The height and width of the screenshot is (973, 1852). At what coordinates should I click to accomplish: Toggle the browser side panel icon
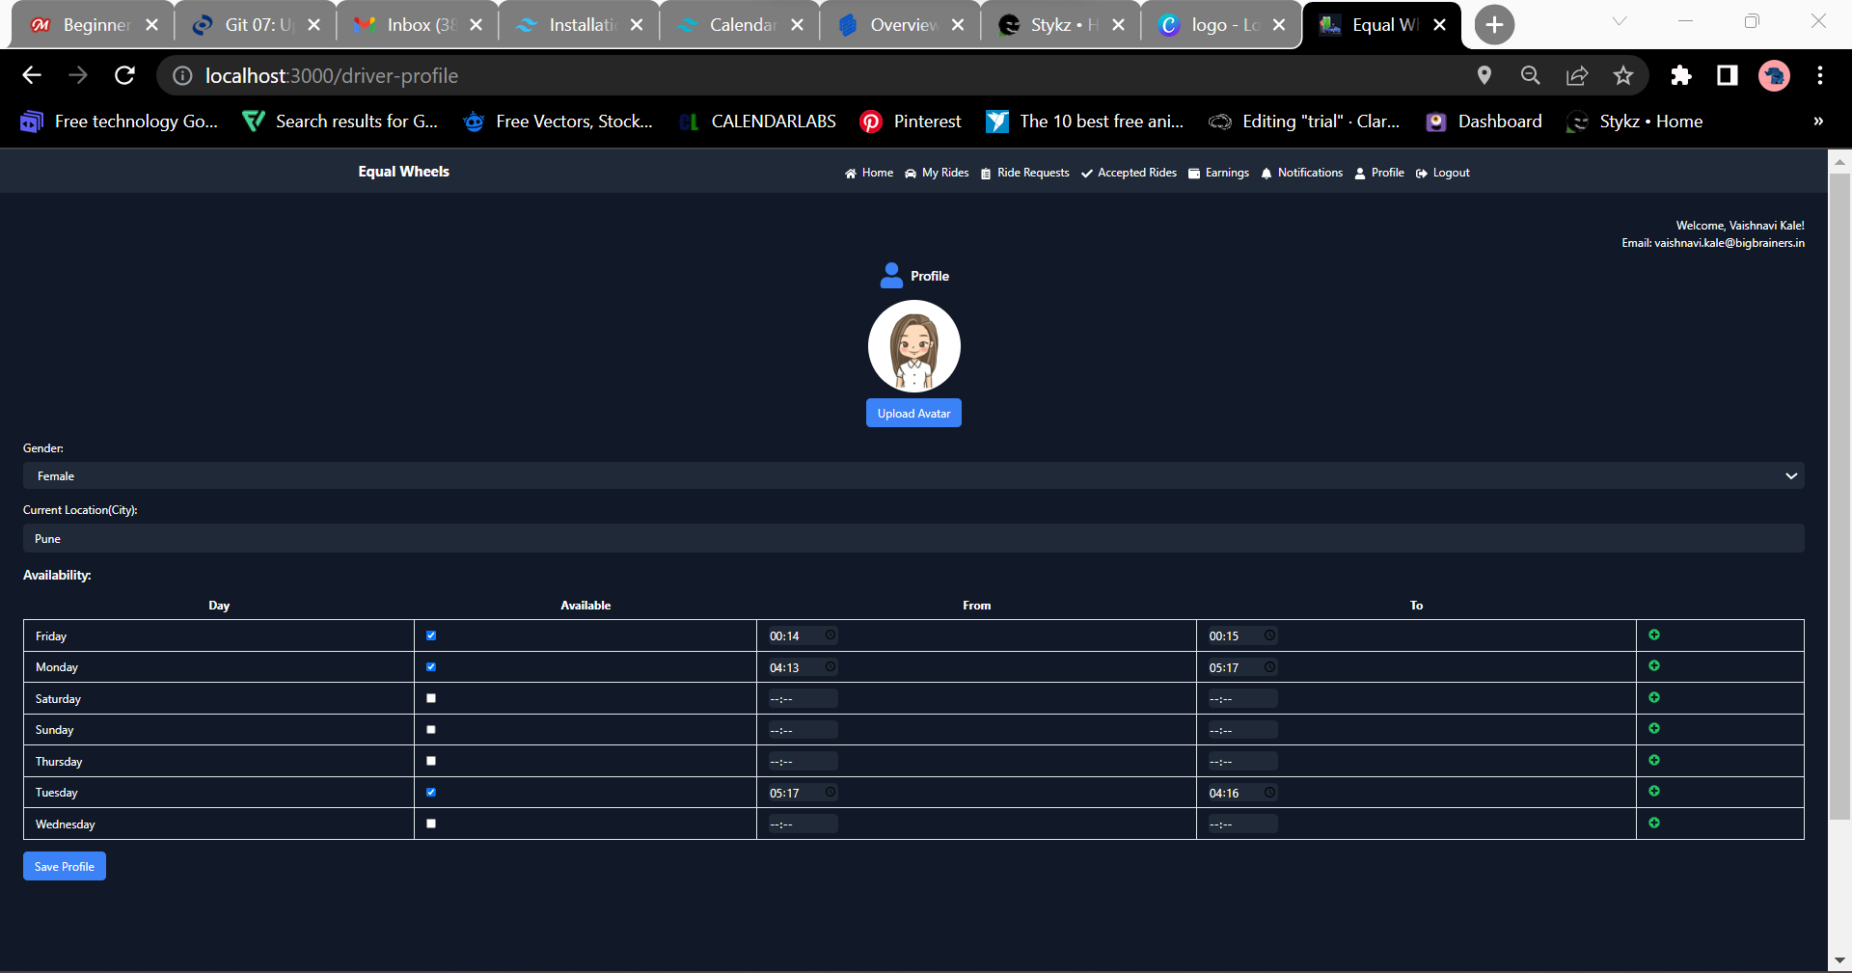1728,75
